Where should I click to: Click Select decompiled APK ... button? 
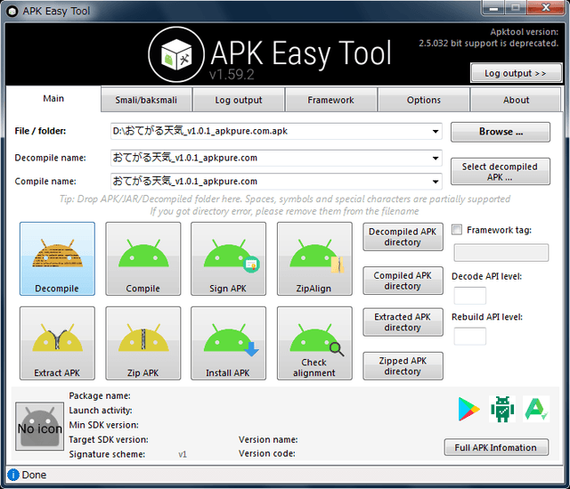click(x=501, y=172)
